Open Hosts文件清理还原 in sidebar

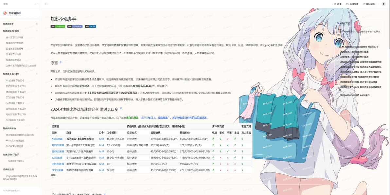click(x=15, y=141)
